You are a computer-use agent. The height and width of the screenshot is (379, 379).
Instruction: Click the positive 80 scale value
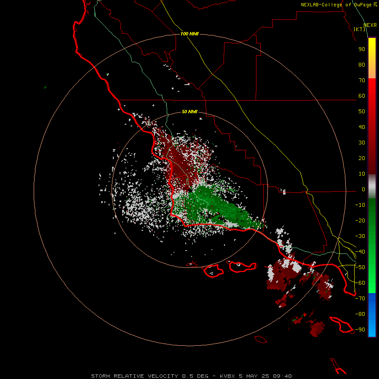362,64
